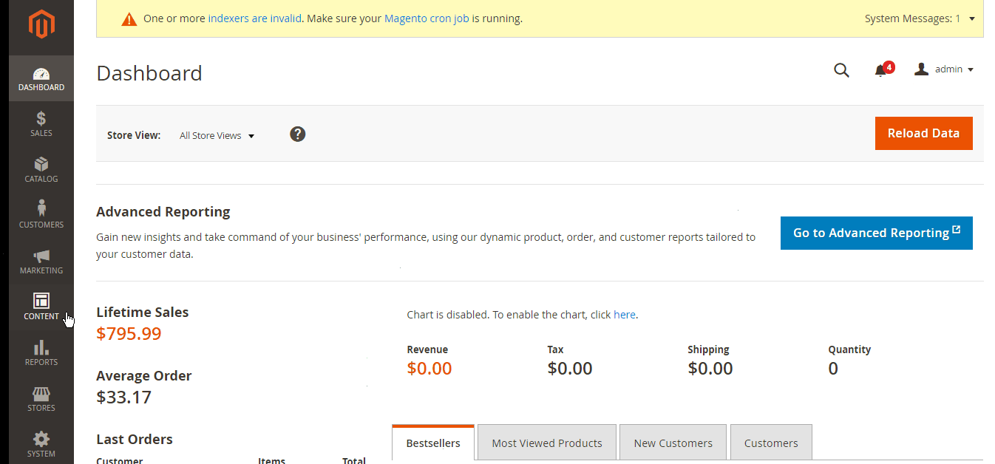Viewport: 995px width, 464px height.
Task: Open the Reports bar chart icon
Action: tap(41, 347)
